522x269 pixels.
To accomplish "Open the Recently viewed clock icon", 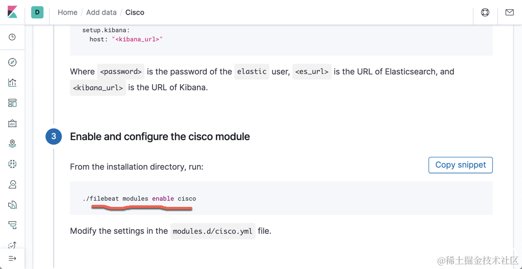I will [12, 37].
